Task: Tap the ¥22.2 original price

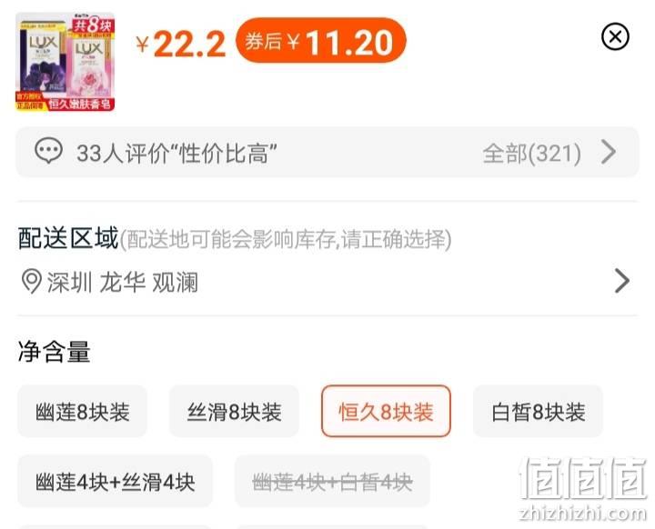Action: pyautogui.click(x=180, y=44)
